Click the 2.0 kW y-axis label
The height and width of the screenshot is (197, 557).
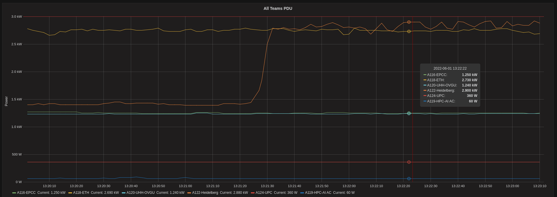17,72
